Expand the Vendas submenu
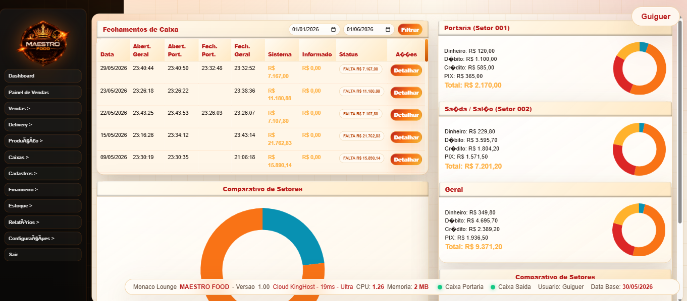The height and width of the screenshot is (301, 687). pos(43,108)
